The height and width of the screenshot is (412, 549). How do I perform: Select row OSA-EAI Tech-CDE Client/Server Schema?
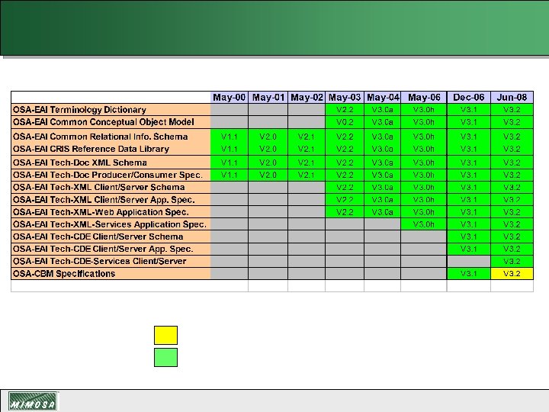[272, 237]
